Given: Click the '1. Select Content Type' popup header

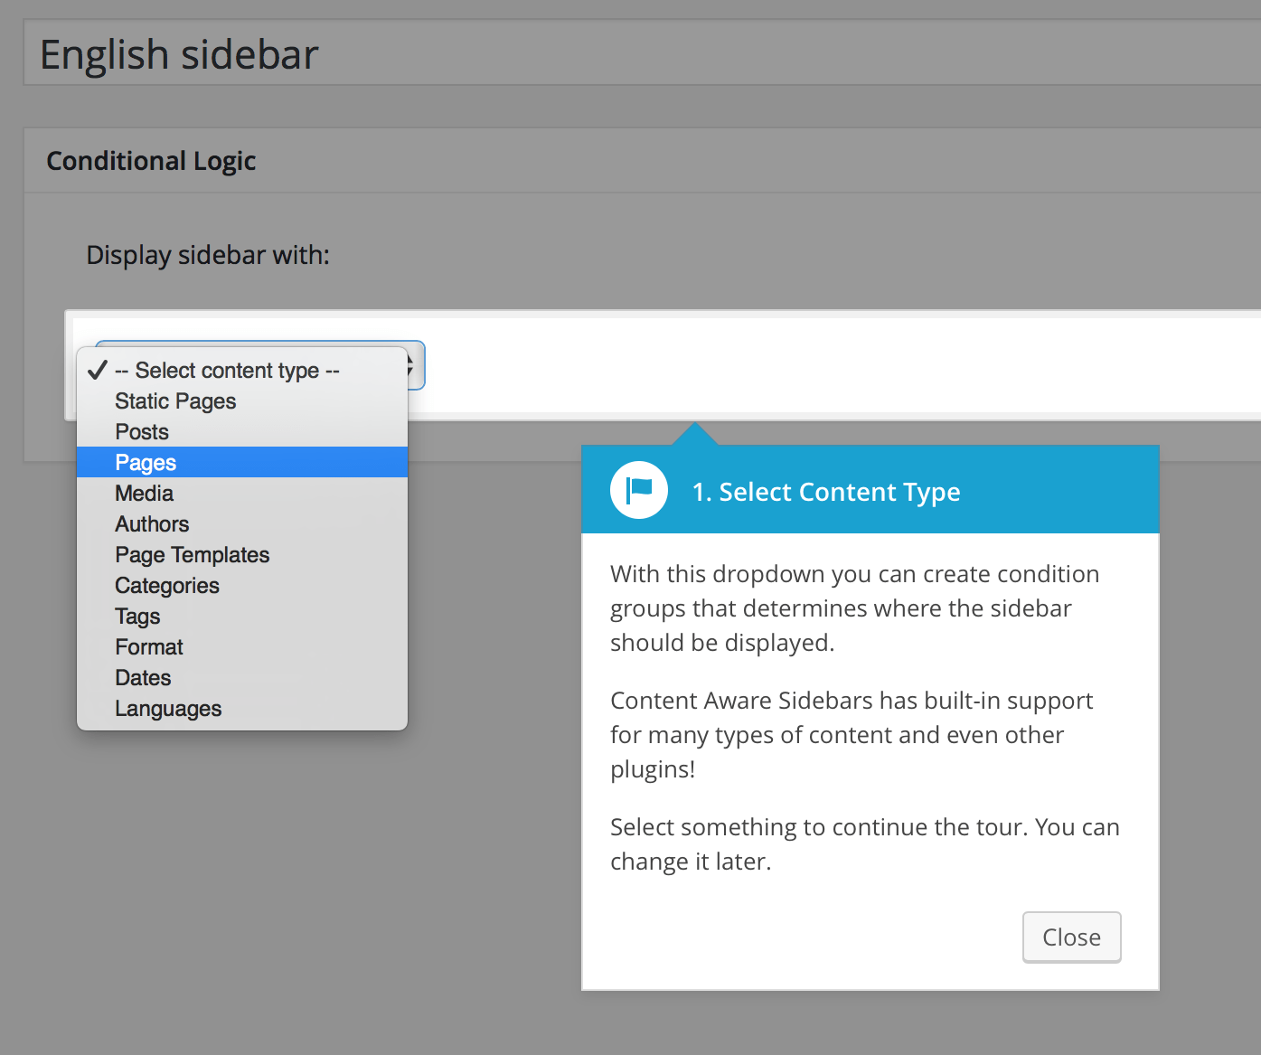Looking at the screenshot, I should (x=826, y=491).
